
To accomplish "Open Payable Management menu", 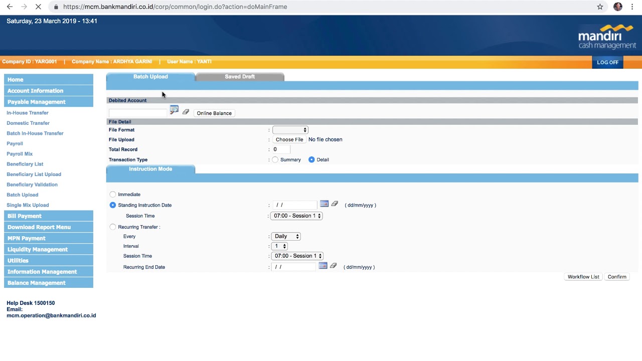I will pos(49,102).
